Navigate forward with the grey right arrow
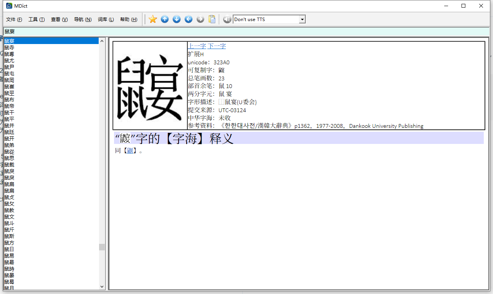The height and width of the screenshot is (294, 493). pos(200,19)
